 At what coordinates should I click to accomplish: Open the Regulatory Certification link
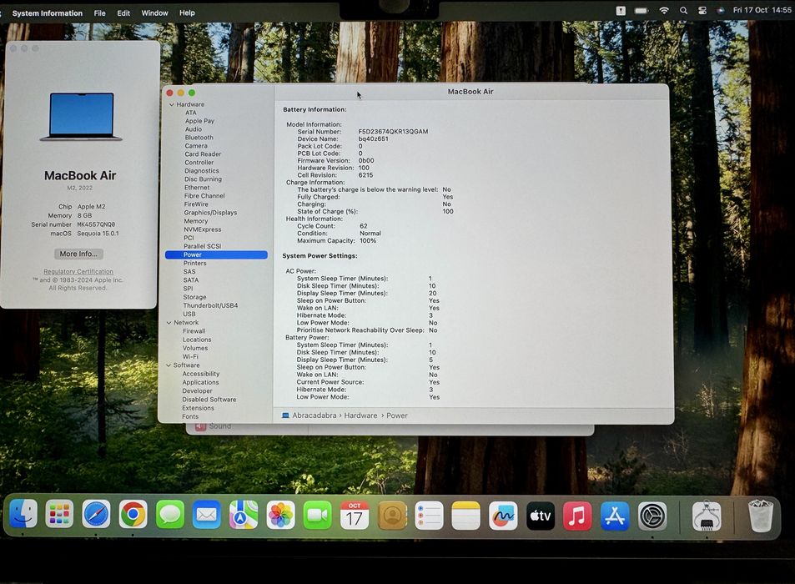(x=78, y=272)
